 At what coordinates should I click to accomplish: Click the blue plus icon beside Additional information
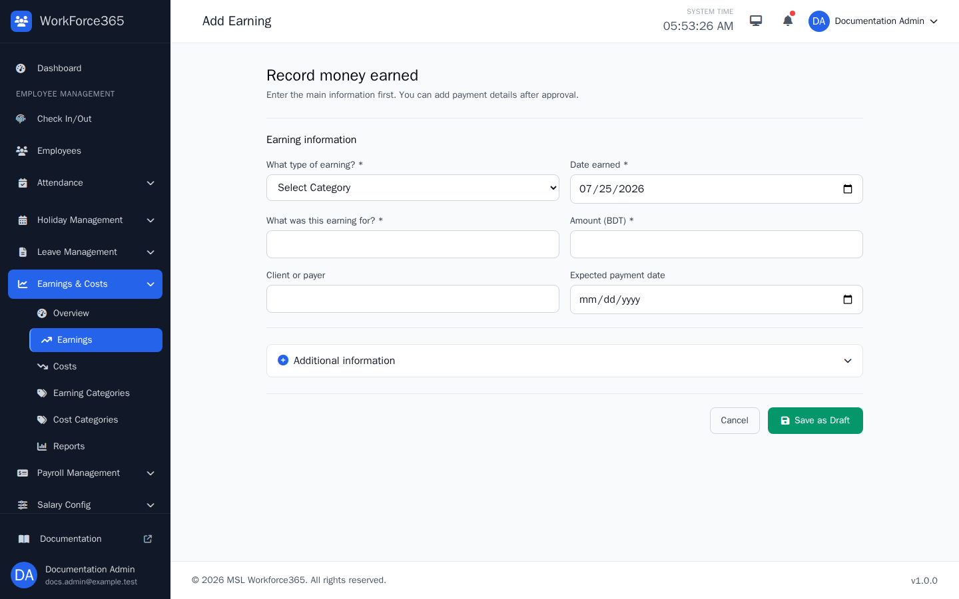click(283, 360)
